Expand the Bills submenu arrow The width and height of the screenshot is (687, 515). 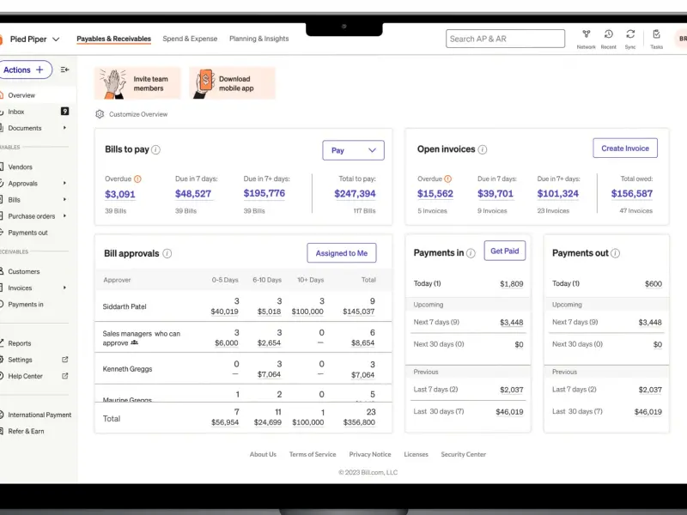65,199
